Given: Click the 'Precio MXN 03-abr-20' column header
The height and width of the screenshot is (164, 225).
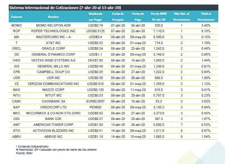Looking at the screenshot, I should click(159, 17).
